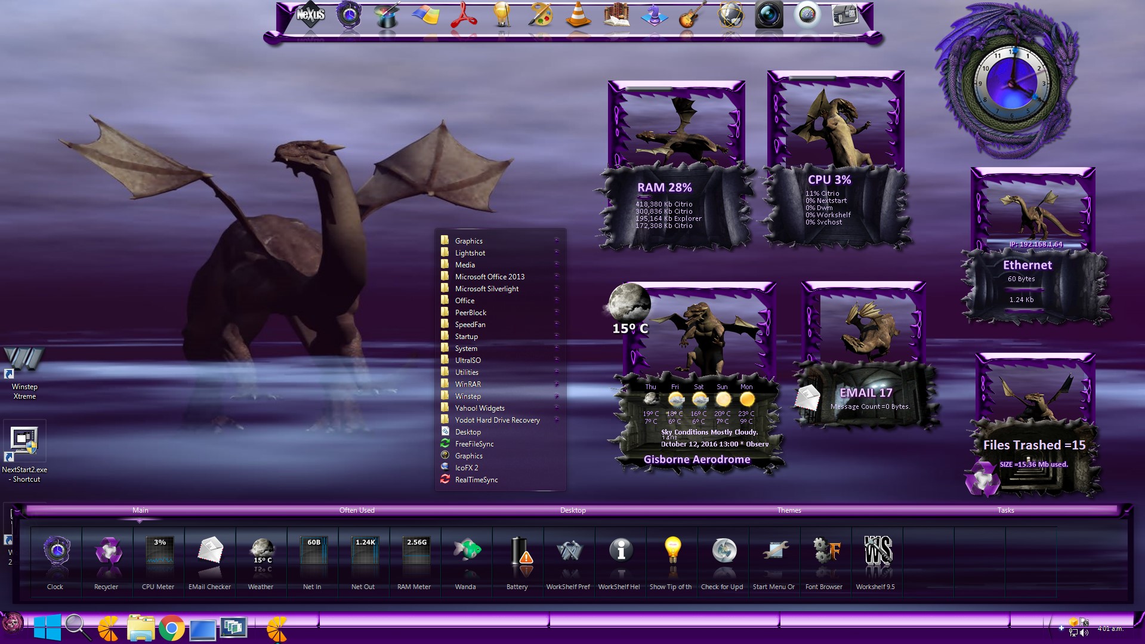This screenshot has height=644, width=1145.
Task: Expand the Yahoo! Widgets menu folder
Action: tap(480, 408)
